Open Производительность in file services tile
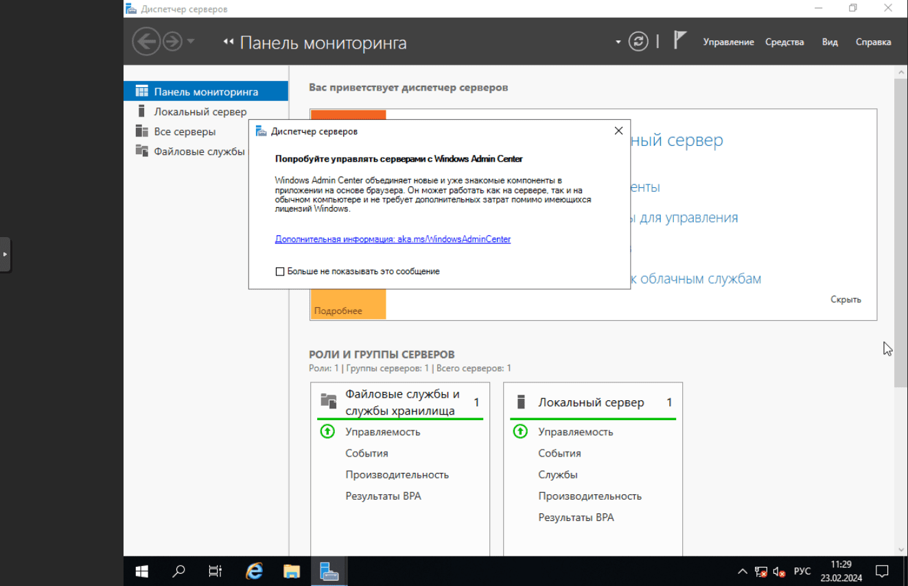This screenshot has width=908, height=586. tap(397, 474)
